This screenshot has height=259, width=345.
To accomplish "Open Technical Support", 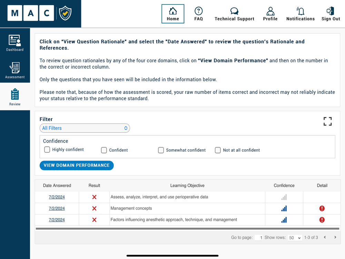I will (234, 14).
